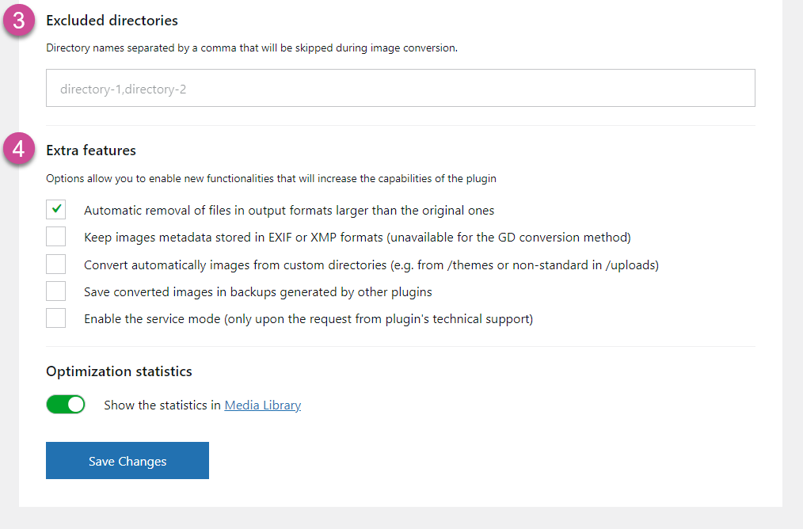This screenshot has height=529, width=803.
Task: Click the 'Keep images metadata stored in EXIF' label
Action: coord(357,238)
